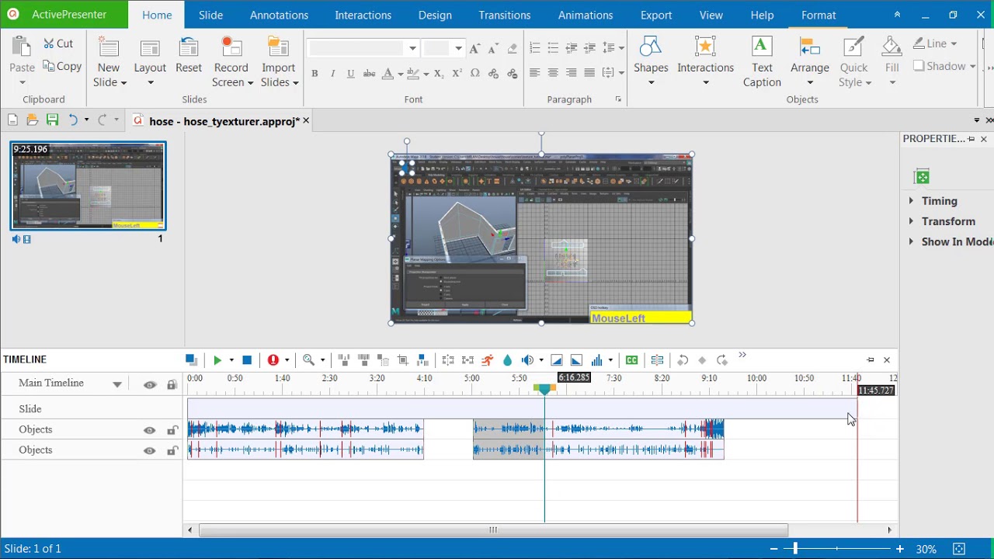Open the Transitions tab
Screen dimensions: 994x559
(x=504, y=15)
